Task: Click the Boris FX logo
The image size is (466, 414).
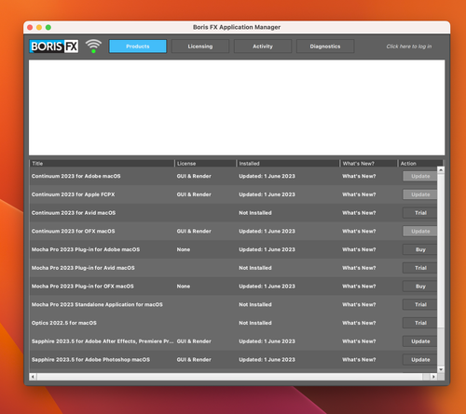Action: click(54, 47)
